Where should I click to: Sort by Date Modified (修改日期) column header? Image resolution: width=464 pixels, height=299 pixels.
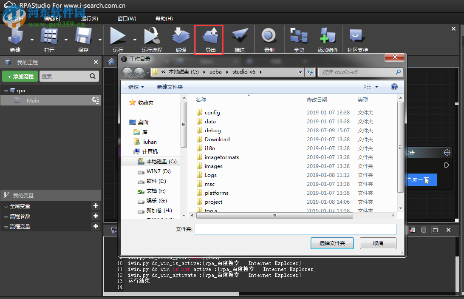pyautogui.click(x=317, y=100)
